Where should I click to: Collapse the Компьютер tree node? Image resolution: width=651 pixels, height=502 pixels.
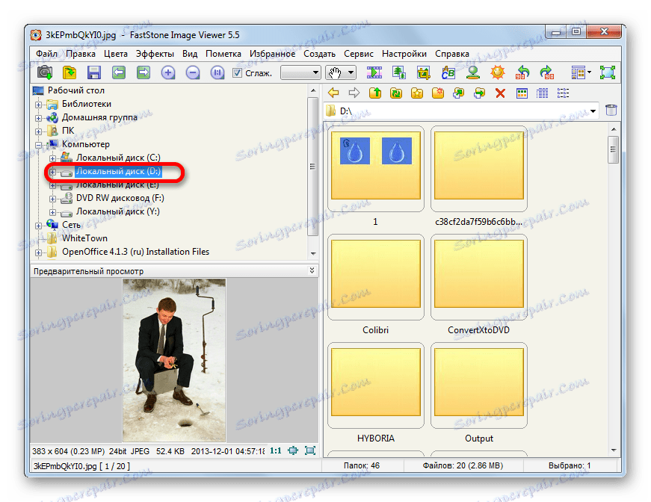click(x=39, y=145)
